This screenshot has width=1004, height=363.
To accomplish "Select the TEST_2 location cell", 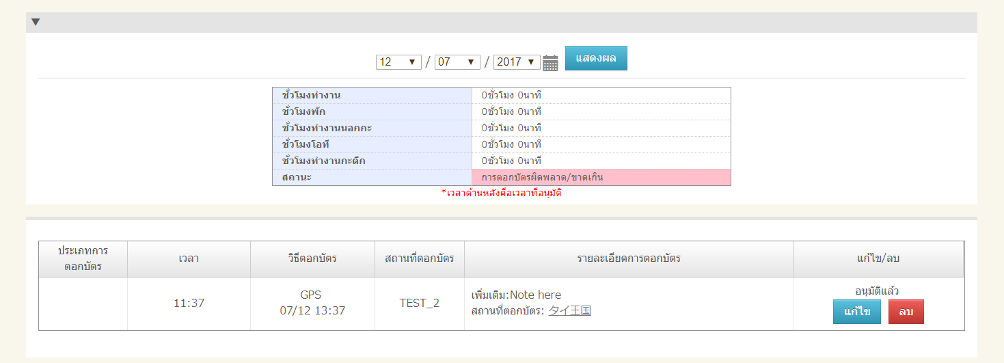I will coord(419,304).
